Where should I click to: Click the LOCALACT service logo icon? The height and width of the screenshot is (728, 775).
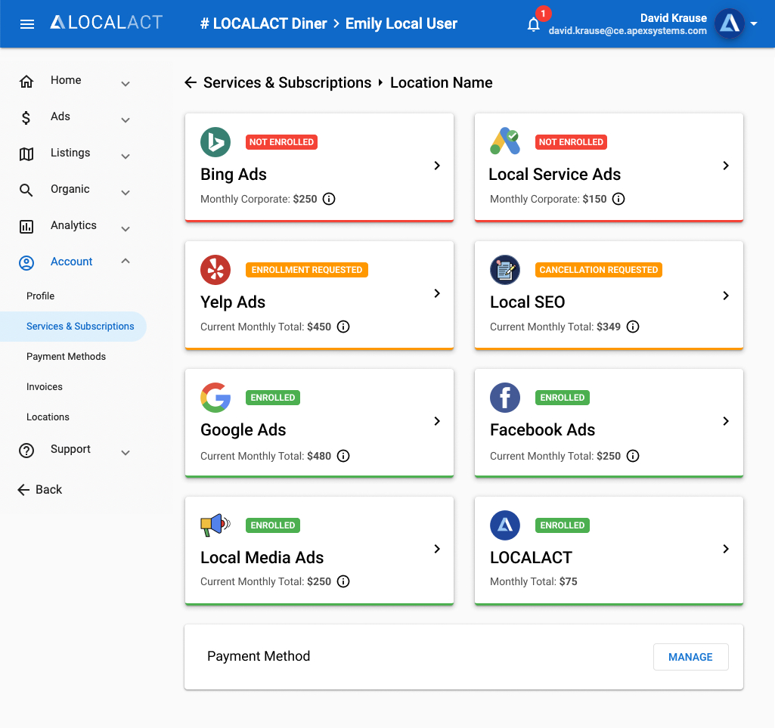tap(505, 525)
